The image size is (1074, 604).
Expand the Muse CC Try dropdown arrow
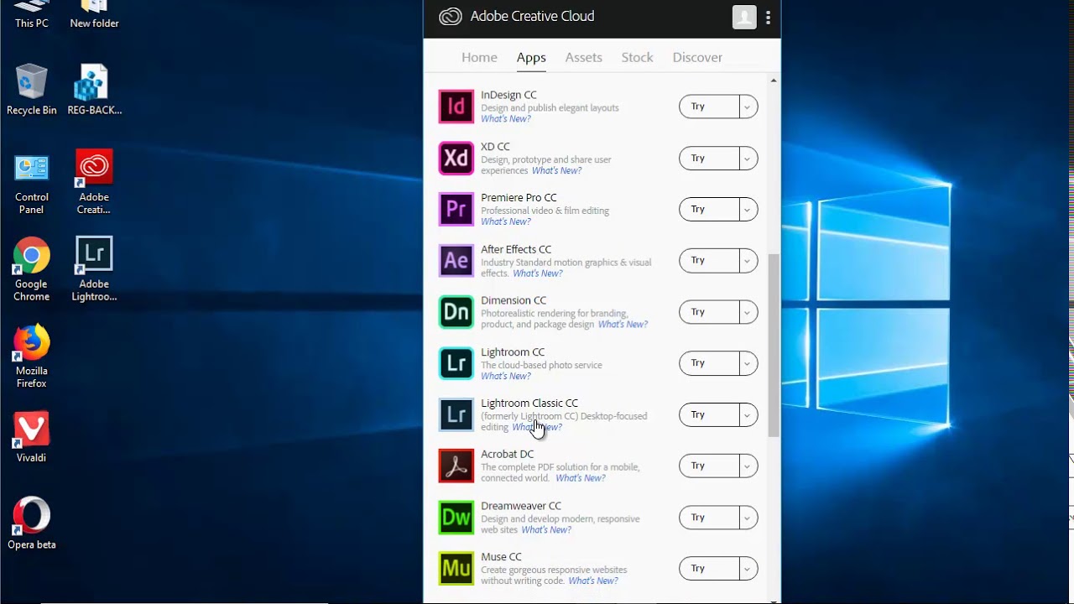tap(747, 569)
